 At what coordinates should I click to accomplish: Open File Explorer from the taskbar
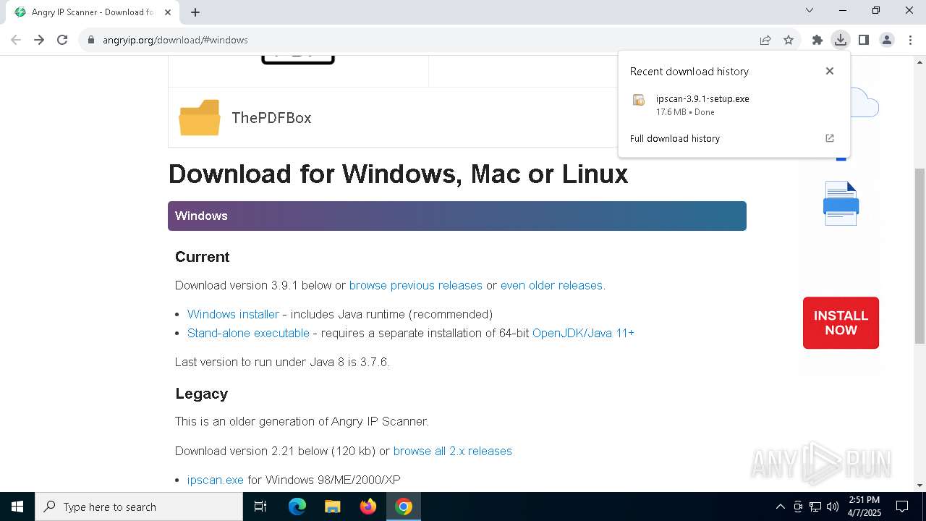(332, 507)
